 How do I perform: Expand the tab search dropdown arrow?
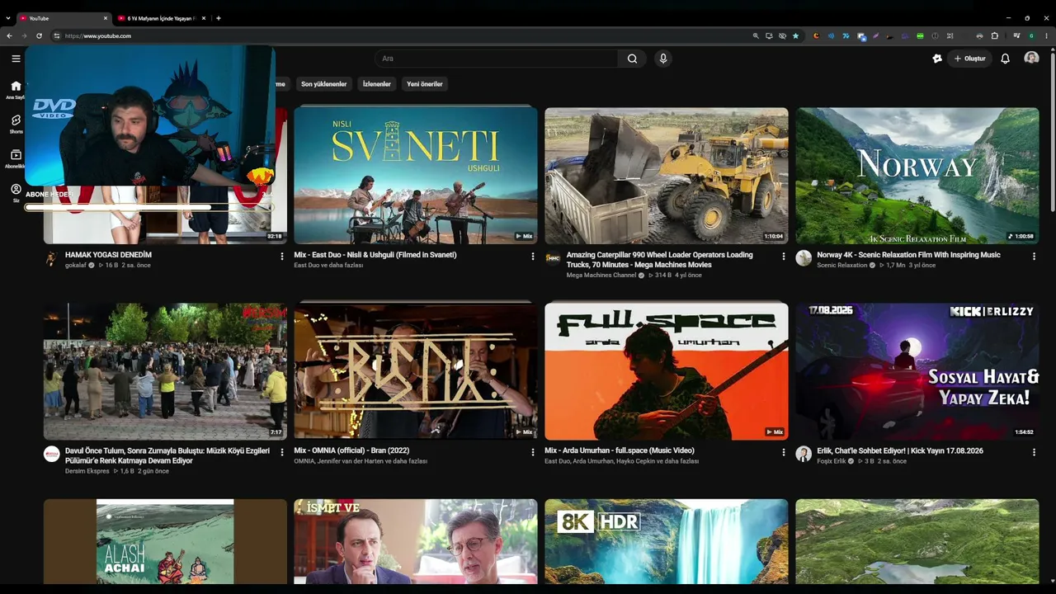click(x=8, y=18)
